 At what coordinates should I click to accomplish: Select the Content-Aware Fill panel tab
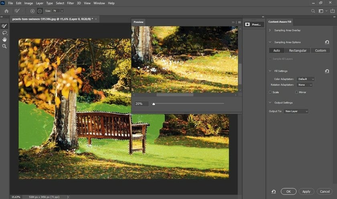[280, 22]
